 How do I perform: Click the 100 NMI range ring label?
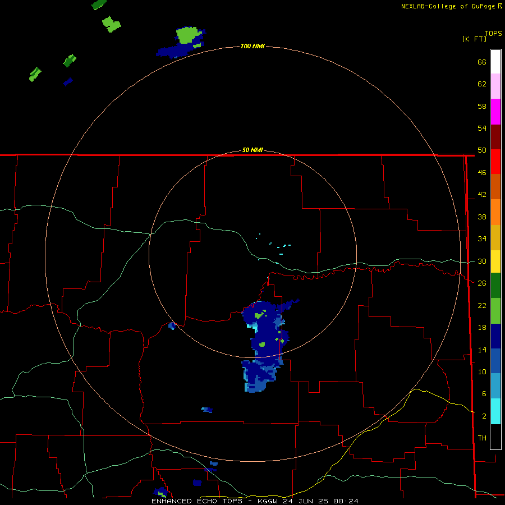pos(252,46)
